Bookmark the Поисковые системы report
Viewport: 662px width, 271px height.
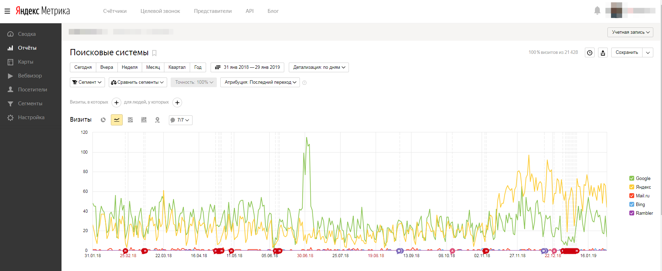point(155,53)
